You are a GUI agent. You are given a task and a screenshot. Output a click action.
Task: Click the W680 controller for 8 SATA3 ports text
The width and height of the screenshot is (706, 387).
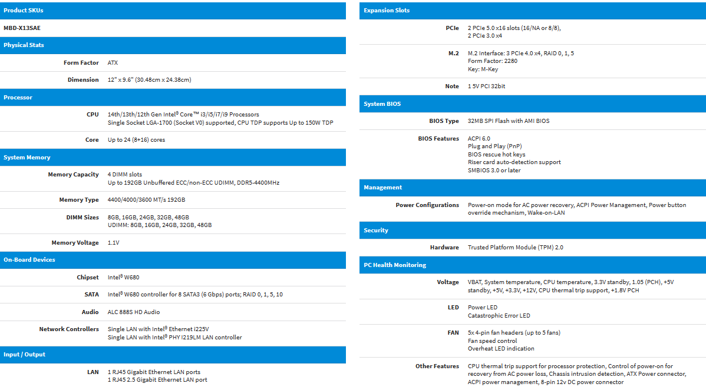tap(195, 295)
